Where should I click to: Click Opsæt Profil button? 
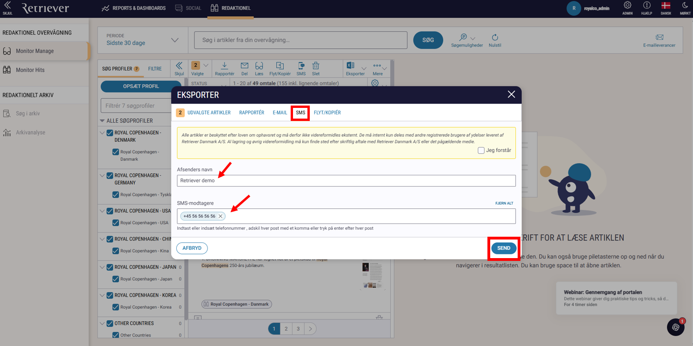pyautogui.click(x=141, y=86)
